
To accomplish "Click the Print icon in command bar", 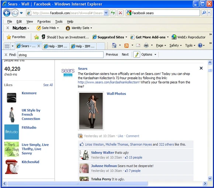I will coord(146,45).
